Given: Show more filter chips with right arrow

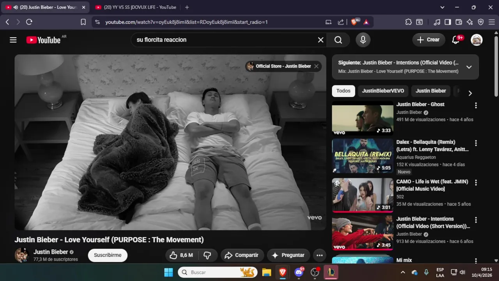Looking at the screenshot, I should click(x=470, y=93).
